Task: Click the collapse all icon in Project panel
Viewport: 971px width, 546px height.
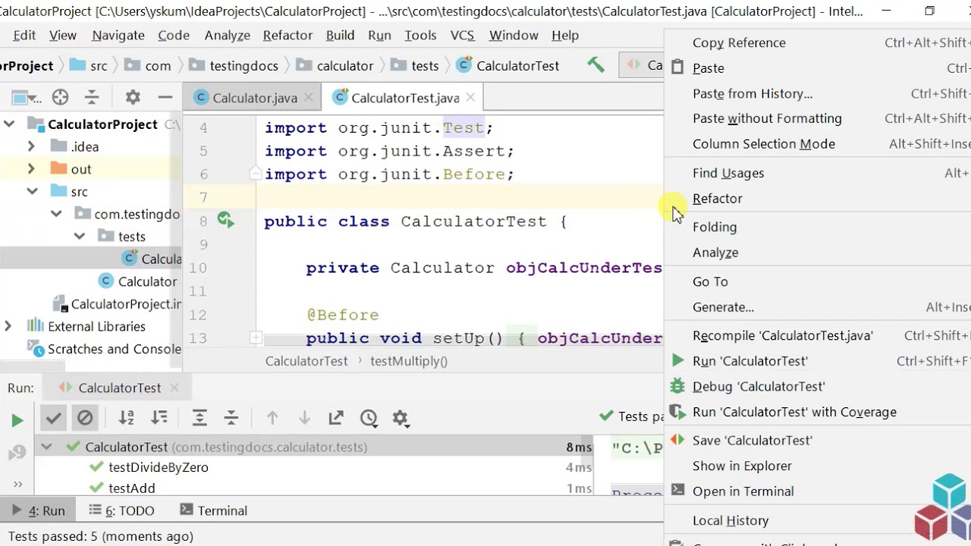Action: [92, 97]
